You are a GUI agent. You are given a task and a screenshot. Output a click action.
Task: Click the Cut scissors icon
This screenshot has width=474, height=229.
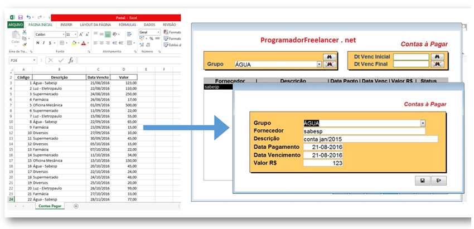pos(24,32)
